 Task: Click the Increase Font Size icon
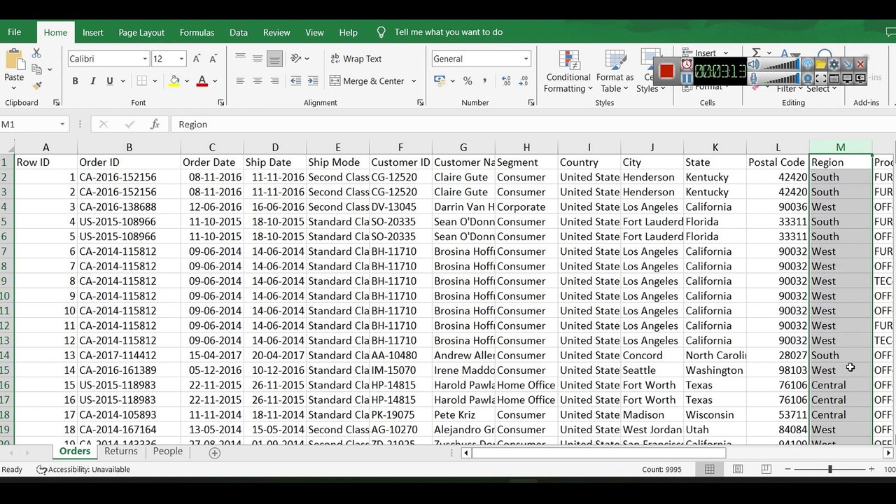point(197,59)
